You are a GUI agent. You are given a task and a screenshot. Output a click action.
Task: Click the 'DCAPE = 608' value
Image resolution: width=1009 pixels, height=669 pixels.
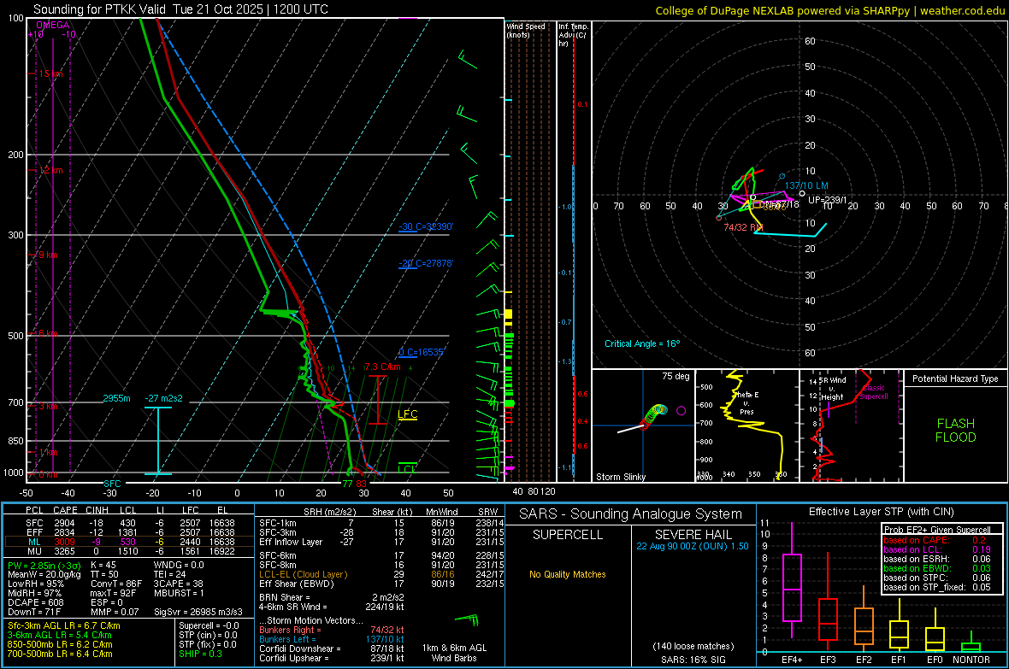(x=35, y=602)
